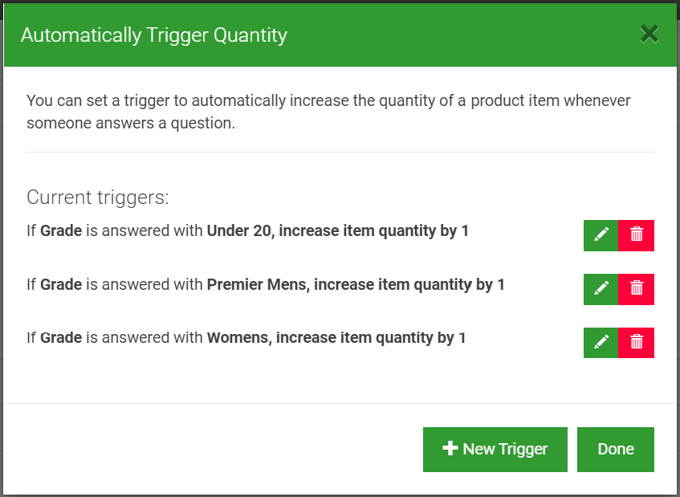
Task: Close the Automatically Trigger Quantity dialog
Action: click(x=649, y=35)
